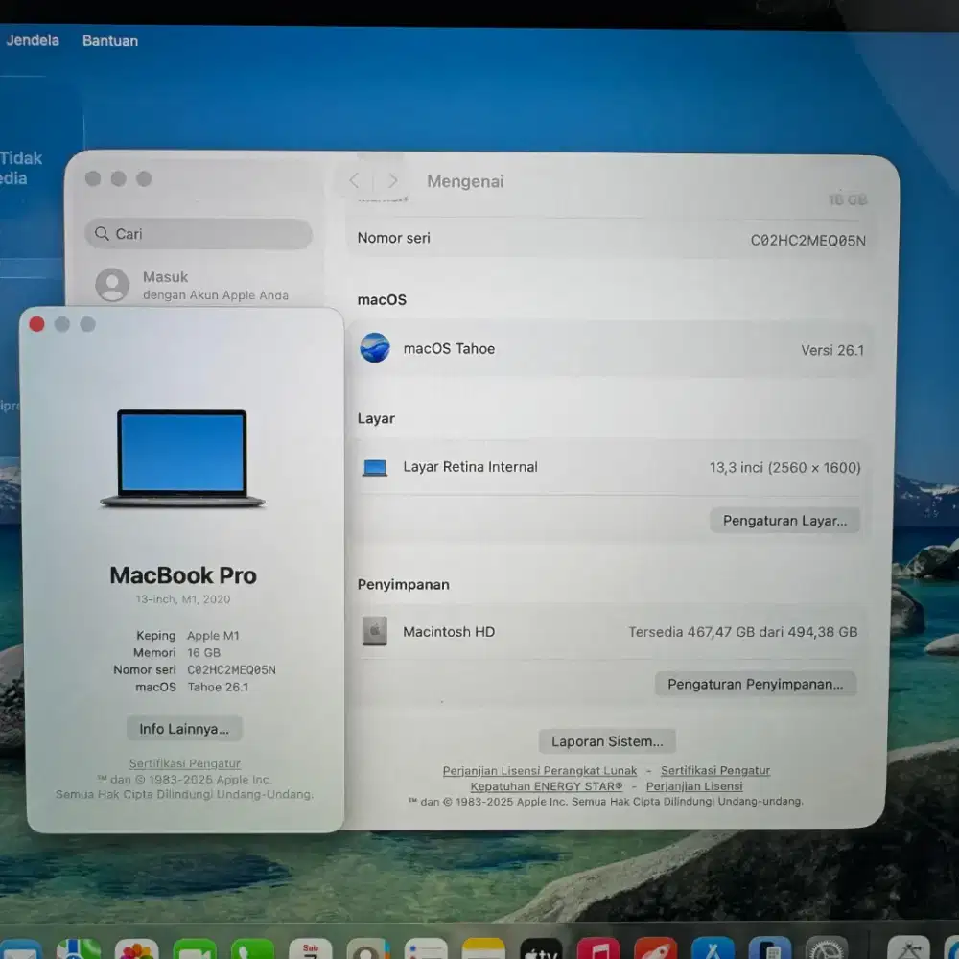Screen dimensions: 959x959
Task: Click the Apple account avatar next to Masuk
Action: point(112,285)
